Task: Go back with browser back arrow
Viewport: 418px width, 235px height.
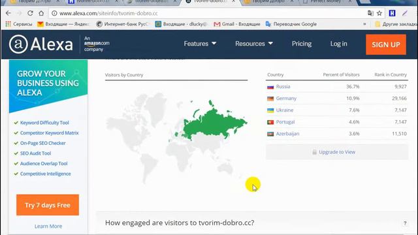Action: [8, 13]
